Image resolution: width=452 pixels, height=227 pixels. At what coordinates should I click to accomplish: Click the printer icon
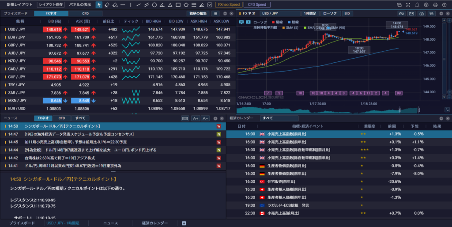435,4
